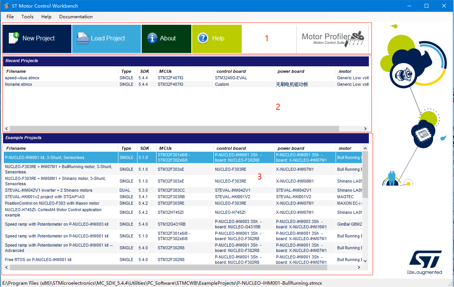Screen dimensions: 454x287
Task: Click the Help tile label
Action: [x=218, y=38]
